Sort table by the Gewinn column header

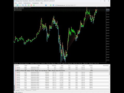[x=91, y=66]
